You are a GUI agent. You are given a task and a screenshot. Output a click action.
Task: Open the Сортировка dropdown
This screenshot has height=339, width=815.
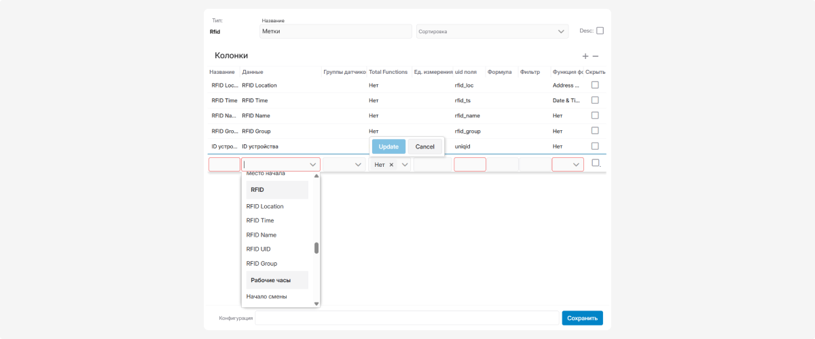click(492, 31)
